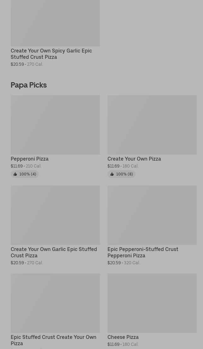Click the Papa Picks section heading
Screen dimensions: 203x349
click(x=29, y=85)
